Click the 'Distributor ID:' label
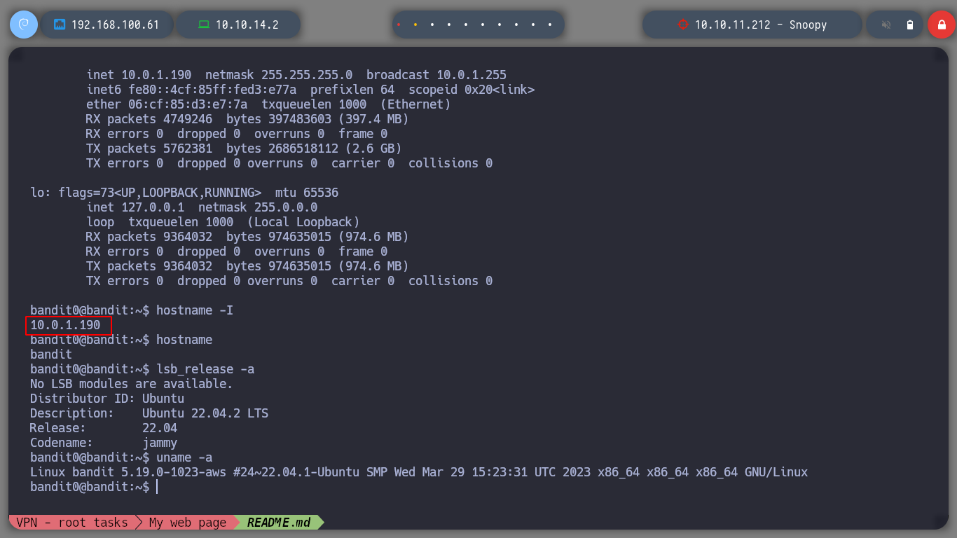The height and width of the screenshot is (538, 957). (x=83, y=399)
